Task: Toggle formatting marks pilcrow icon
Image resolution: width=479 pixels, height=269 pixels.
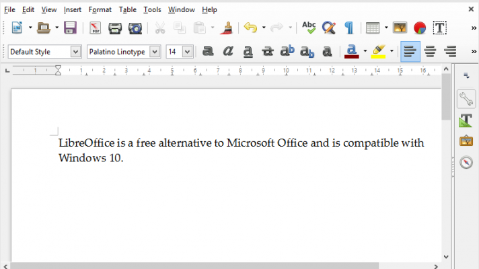Action: coord(349,28)
